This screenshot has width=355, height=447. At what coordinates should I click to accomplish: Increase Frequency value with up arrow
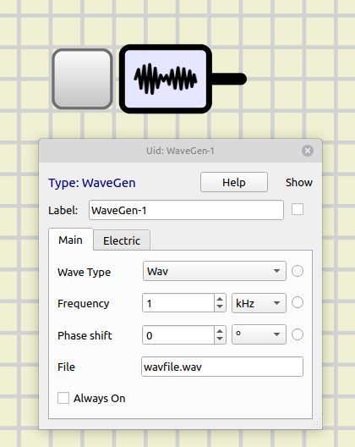pyautogui.click(x=220, y=300)
